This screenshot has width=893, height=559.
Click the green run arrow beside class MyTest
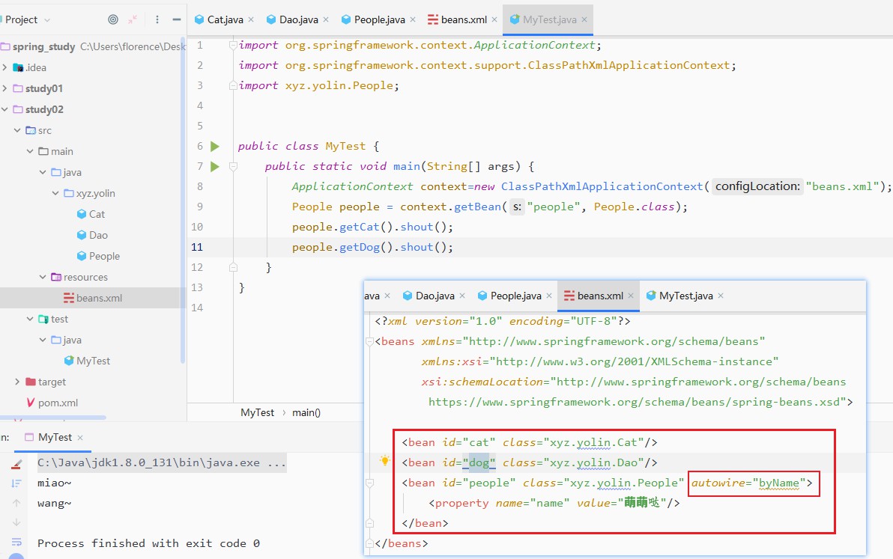pyautogui.click(x=215, y=146)
